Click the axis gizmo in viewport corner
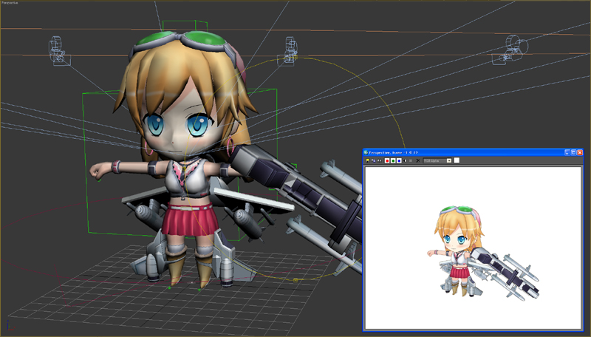 click(x=10, y=327)
